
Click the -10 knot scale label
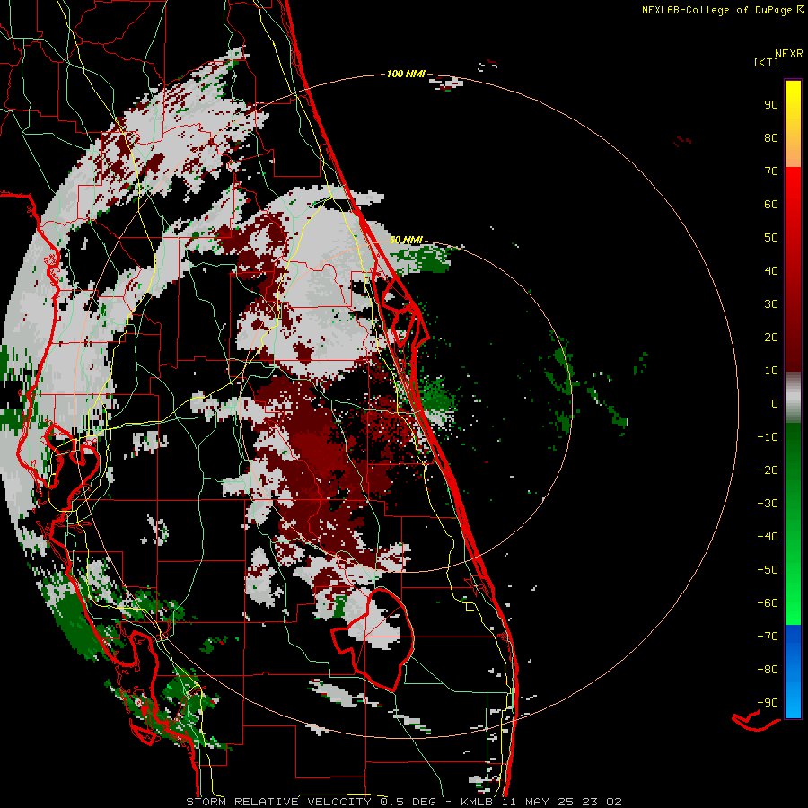point(768,437)
